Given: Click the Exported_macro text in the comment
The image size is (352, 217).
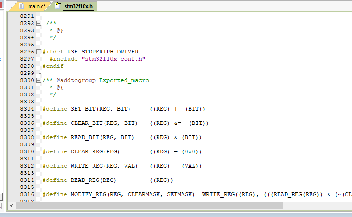Looking at the screenshot, I should (124, 80).
